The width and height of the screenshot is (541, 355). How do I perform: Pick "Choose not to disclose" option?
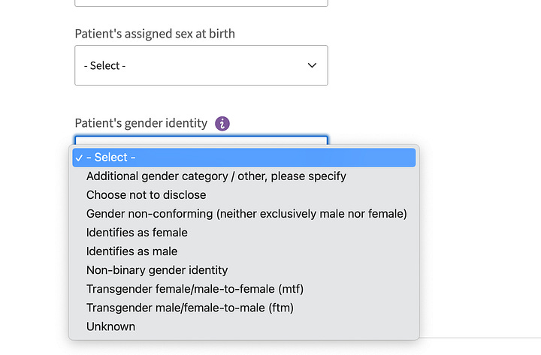[x=146, y=195]
